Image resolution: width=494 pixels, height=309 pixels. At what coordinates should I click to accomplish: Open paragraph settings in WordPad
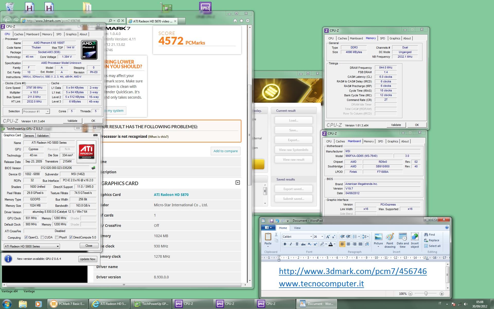(x=367, y=244)
